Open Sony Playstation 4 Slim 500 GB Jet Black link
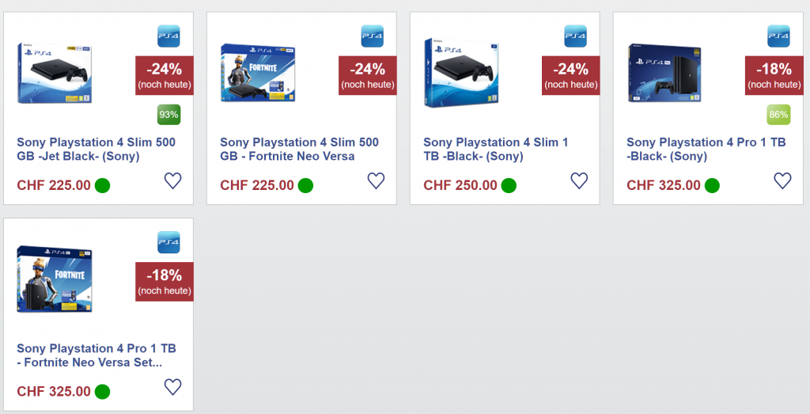The image size is (810, 414). point(96,150)
